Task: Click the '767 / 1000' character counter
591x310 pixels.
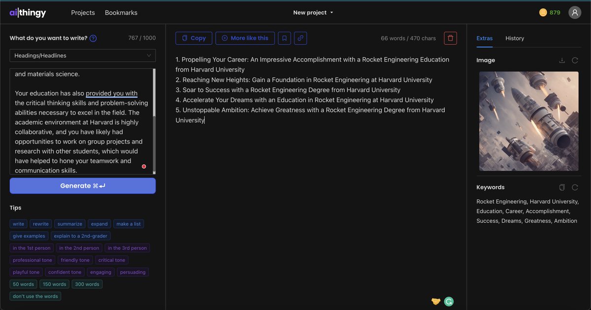Action: pyautogui.click(x=142, y=38)
